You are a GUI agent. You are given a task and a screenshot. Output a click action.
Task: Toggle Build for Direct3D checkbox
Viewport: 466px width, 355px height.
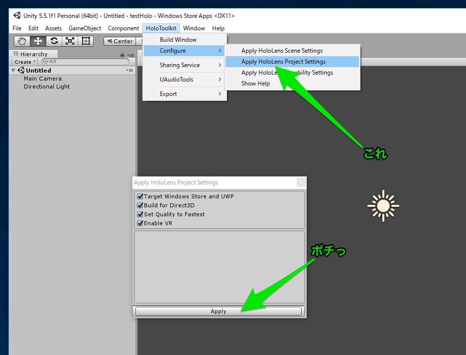pos(140,205)
